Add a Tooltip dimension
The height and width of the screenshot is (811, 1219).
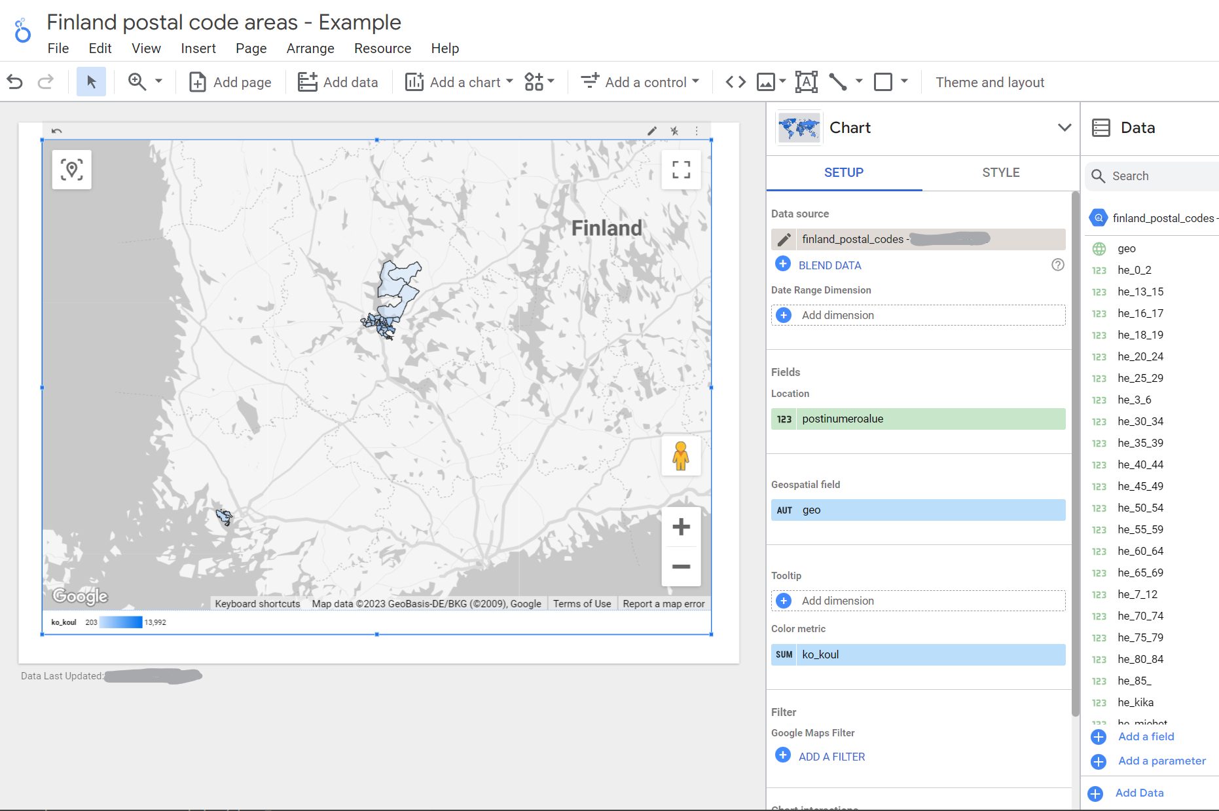pos(918,601)
